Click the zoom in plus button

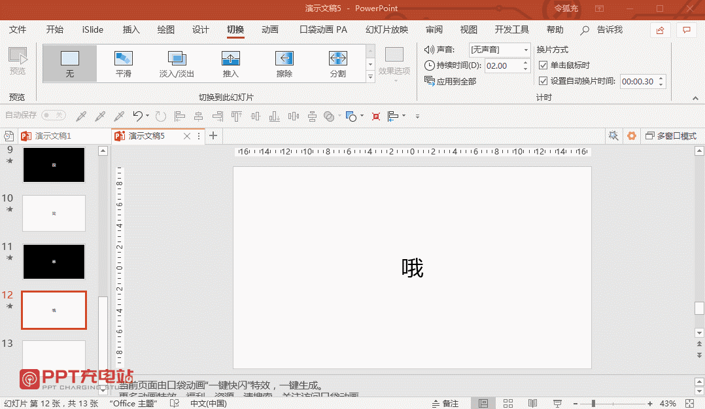pyautogui.click(x=650, y=404)
